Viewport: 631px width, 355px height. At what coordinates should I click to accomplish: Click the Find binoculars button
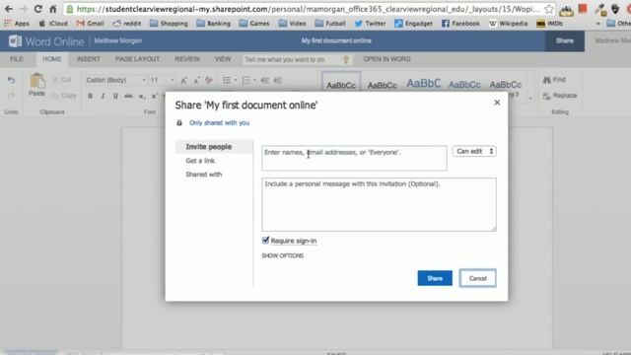click(x=554, y=80)
